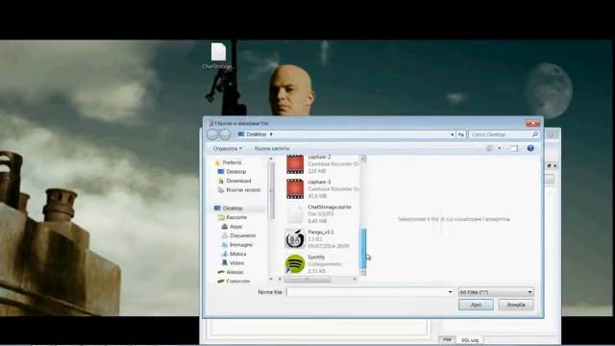Toggle the preview pane icon

tap(514, 148)
